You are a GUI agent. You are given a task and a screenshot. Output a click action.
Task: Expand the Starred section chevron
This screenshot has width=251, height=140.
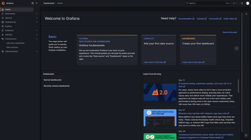point(37,18)
